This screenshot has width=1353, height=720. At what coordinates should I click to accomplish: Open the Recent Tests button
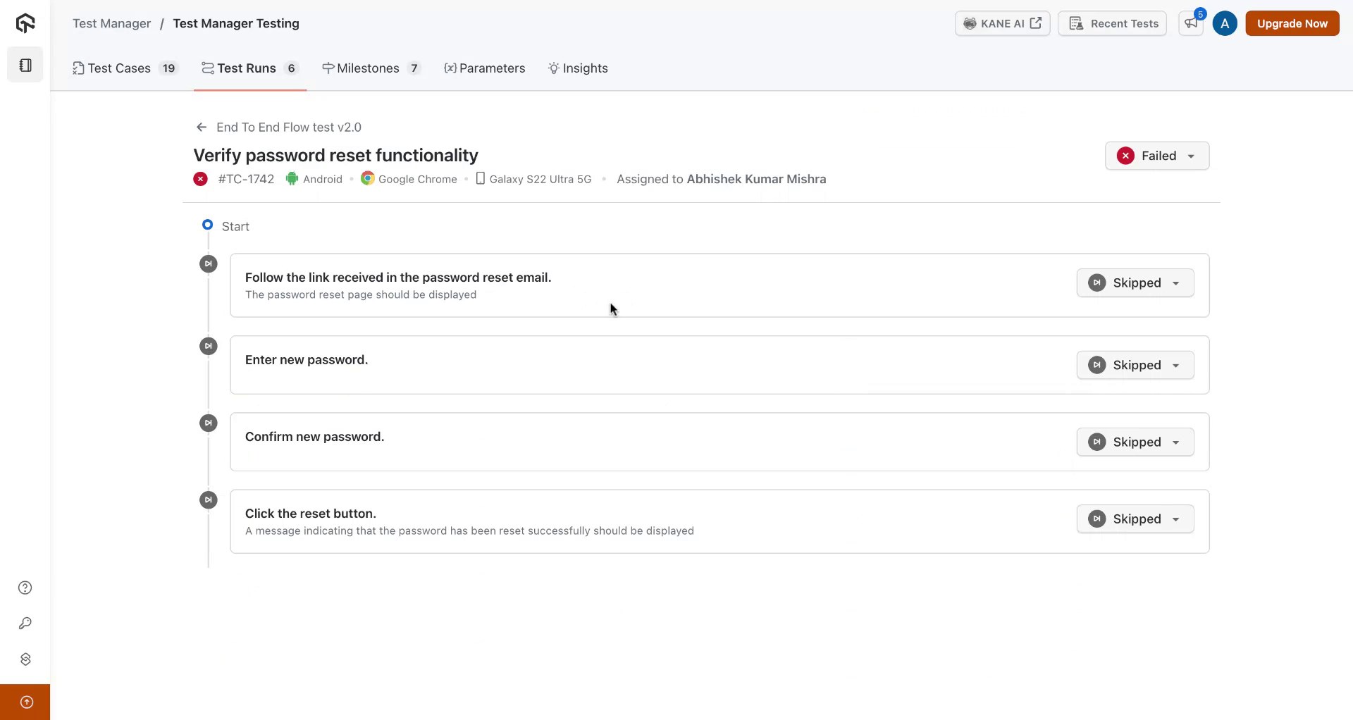[x=1112, y=23]
